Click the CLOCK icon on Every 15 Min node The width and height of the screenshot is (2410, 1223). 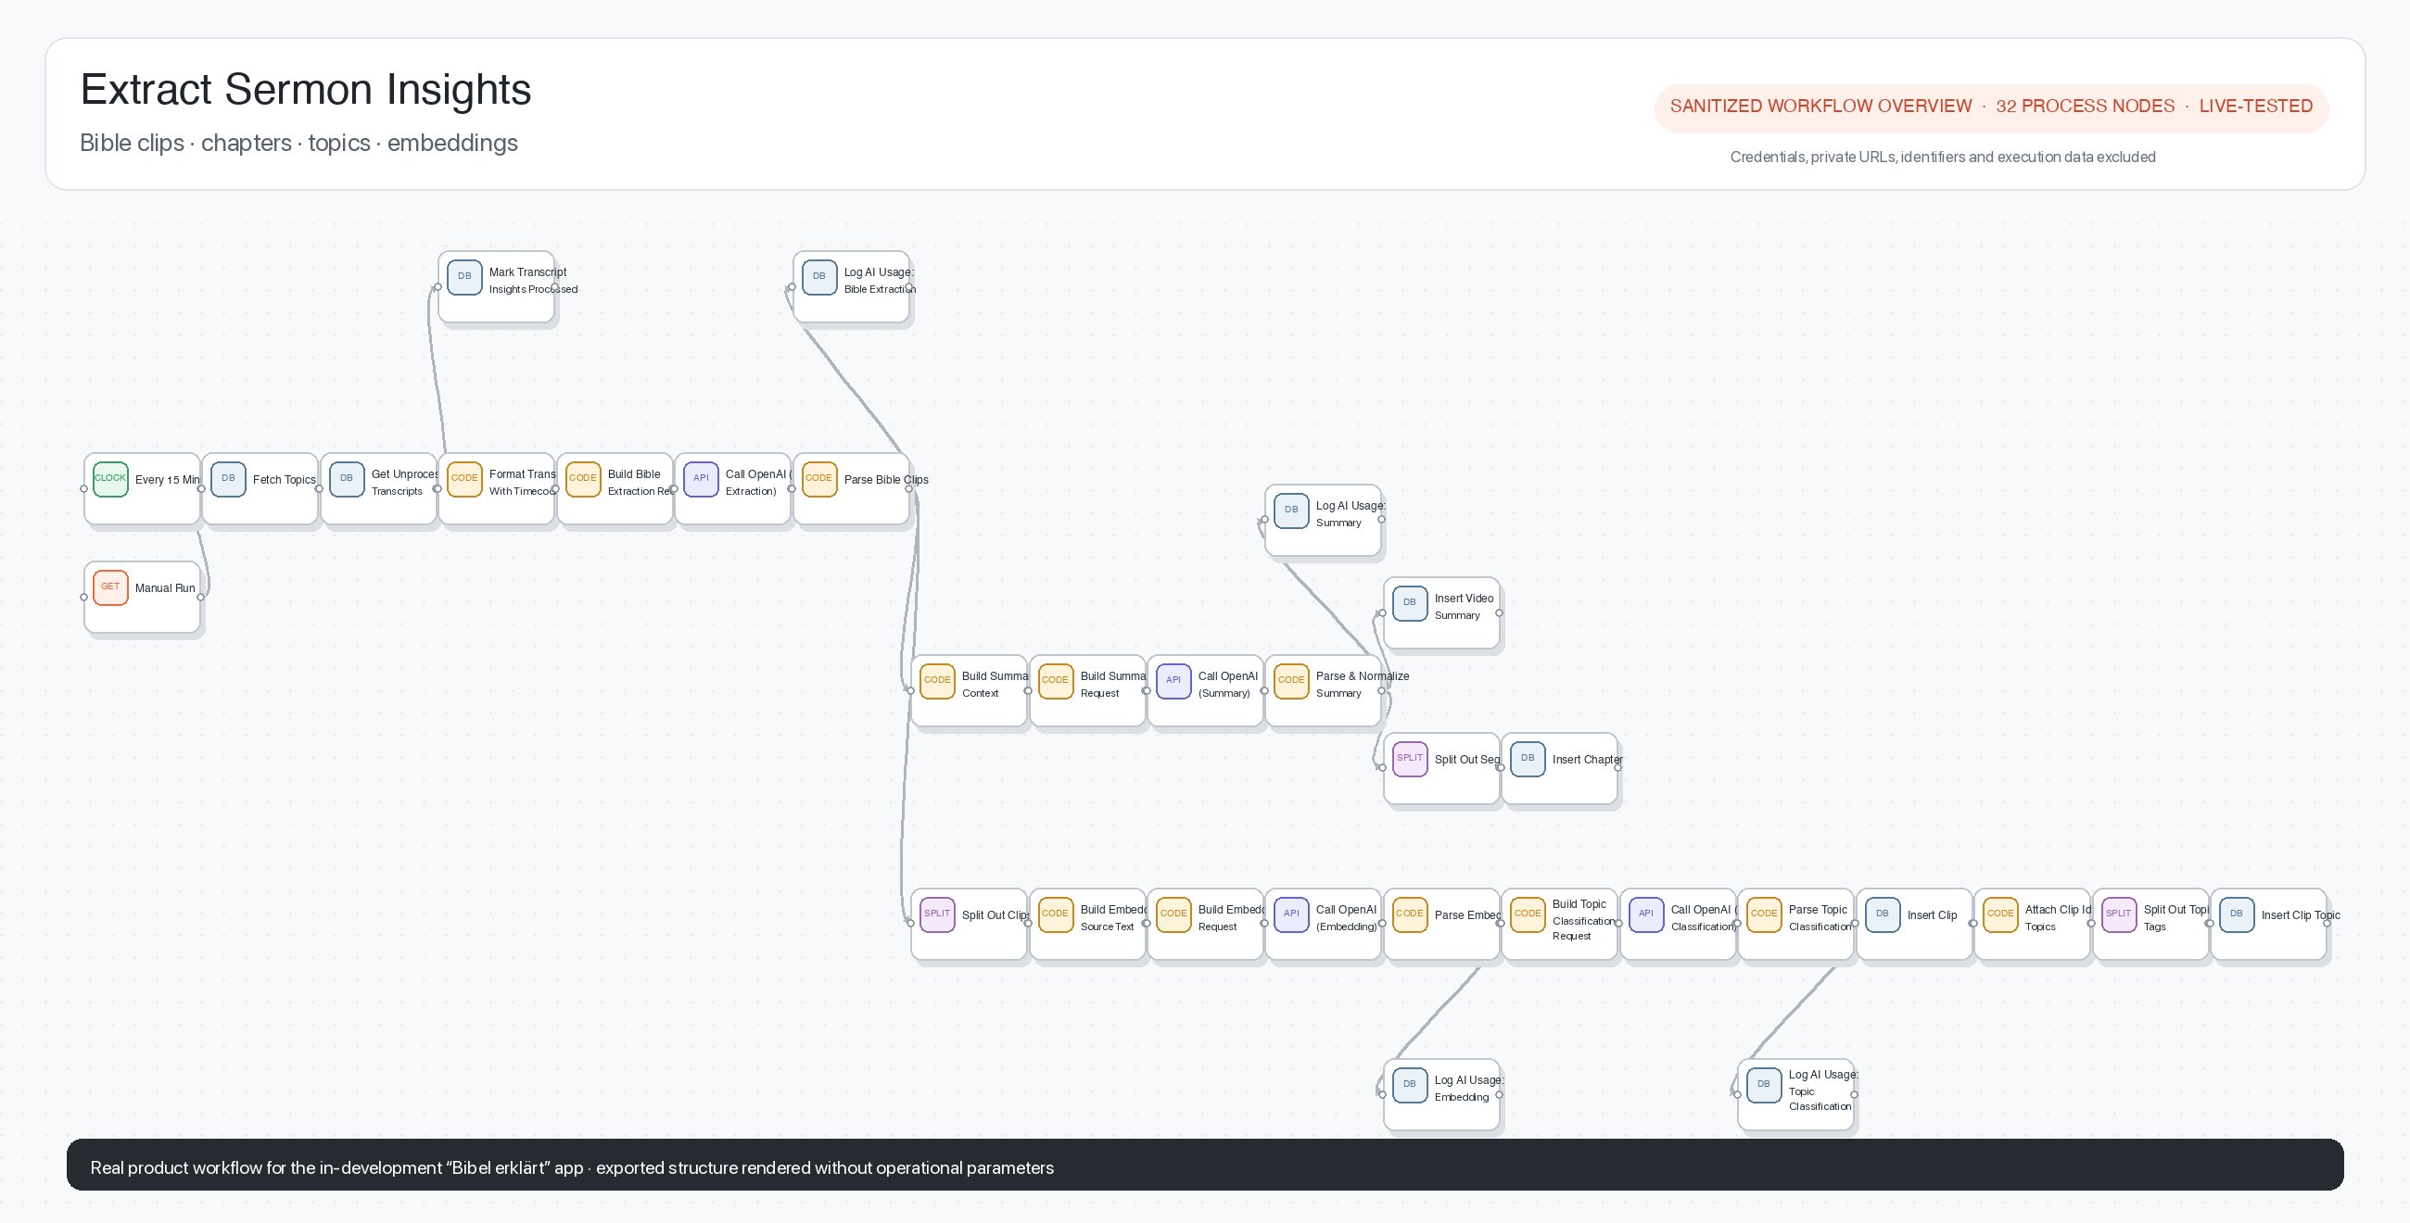tap(110, 479)
